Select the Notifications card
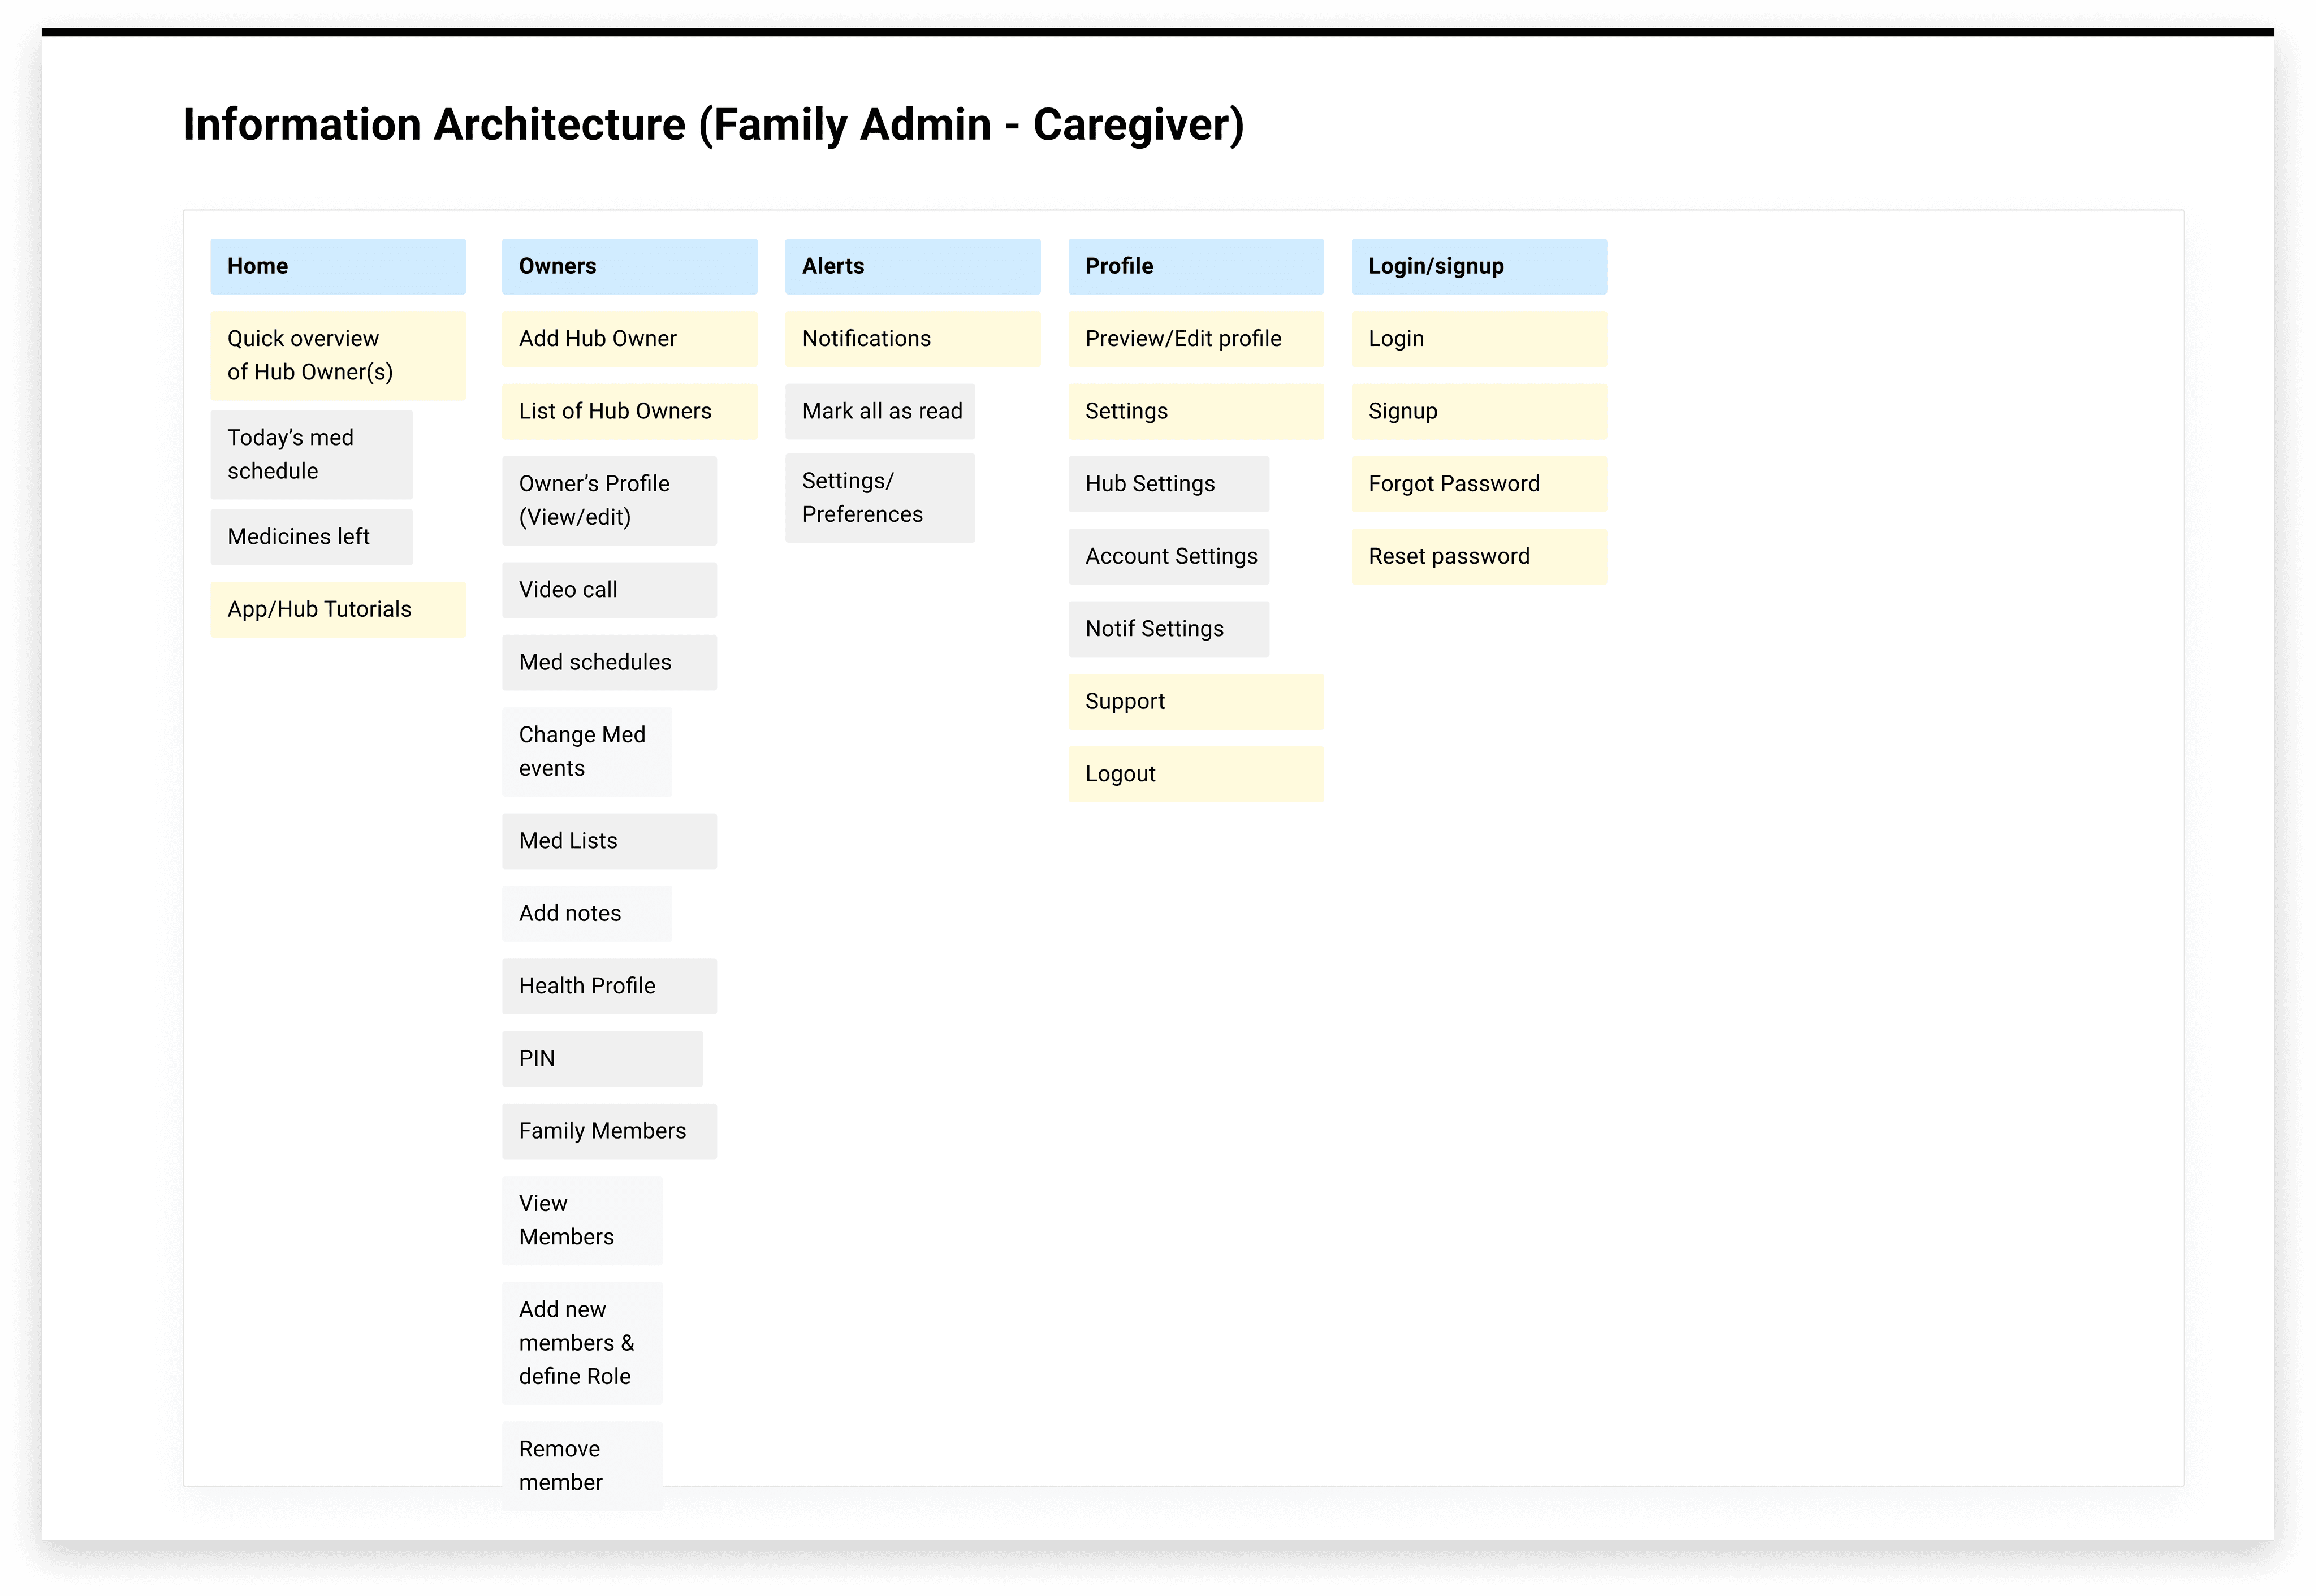Screen dimensions: 2316x1596 (x=912, y=339)
